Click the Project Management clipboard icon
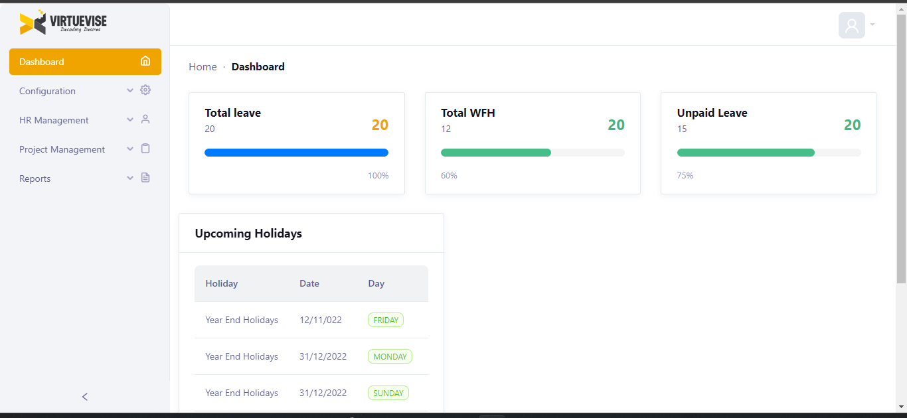Screen dimensions: 907x418 pyautogui.click(x=145, y=149)
